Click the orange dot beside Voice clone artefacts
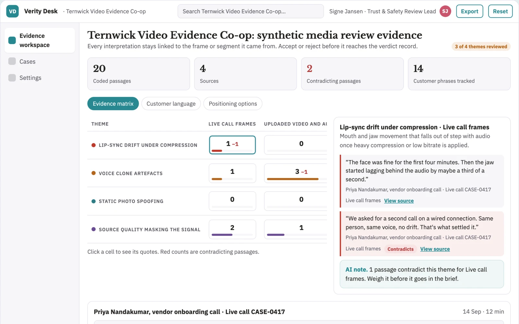The image size is (519, 324). click(x=93, y=173)
